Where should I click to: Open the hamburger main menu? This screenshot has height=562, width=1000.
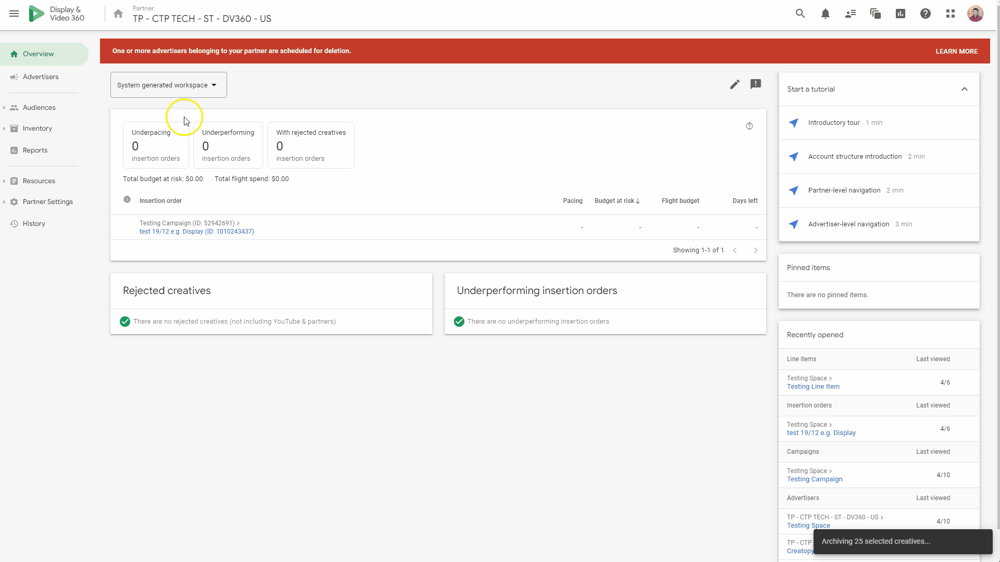point(14,14)
